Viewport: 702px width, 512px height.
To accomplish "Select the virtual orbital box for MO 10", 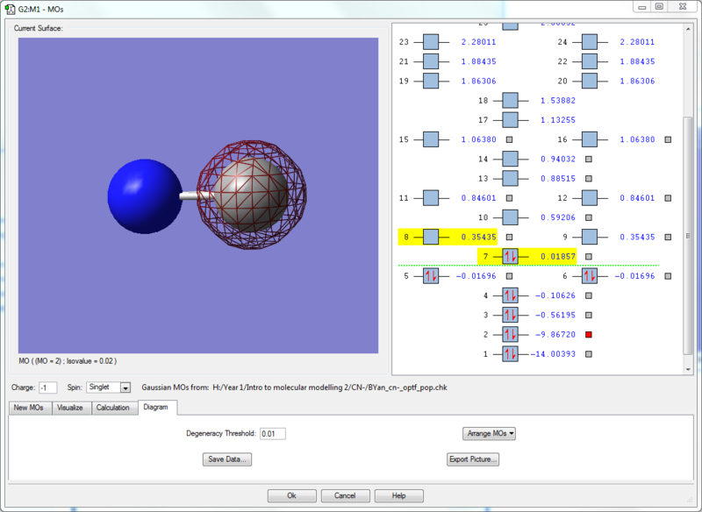I will (510, 217).
